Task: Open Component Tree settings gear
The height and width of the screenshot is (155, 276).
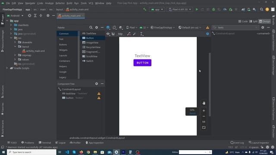Action: tap(97, 84)
